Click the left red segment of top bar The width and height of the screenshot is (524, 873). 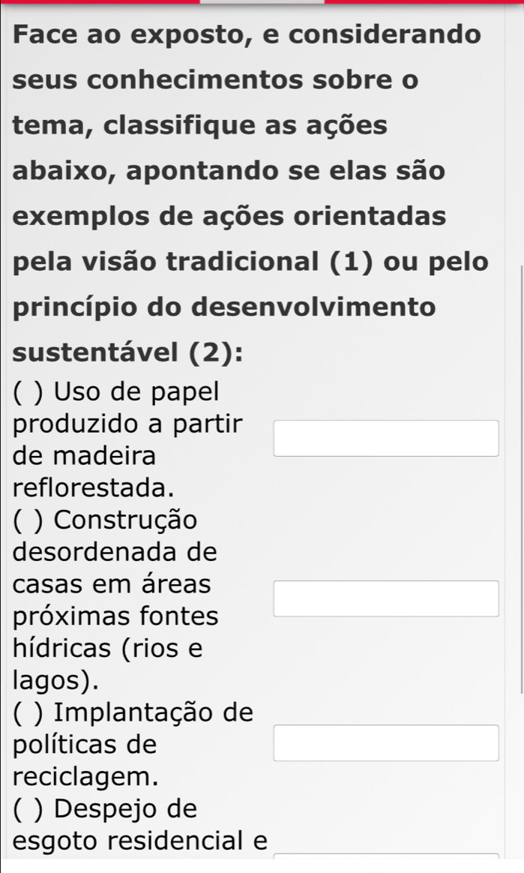pos(100,1)
